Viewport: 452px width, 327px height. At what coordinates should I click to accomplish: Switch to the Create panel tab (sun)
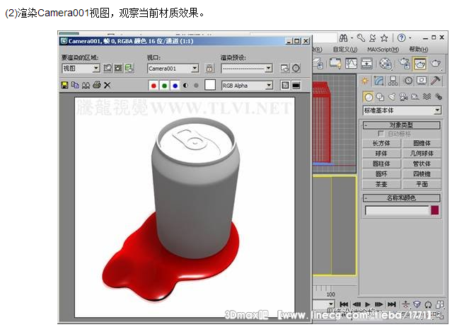[x=365, y=81]
